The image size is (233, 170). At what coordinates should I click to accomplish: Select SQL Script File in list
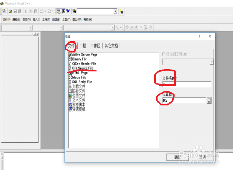[80, 82]
